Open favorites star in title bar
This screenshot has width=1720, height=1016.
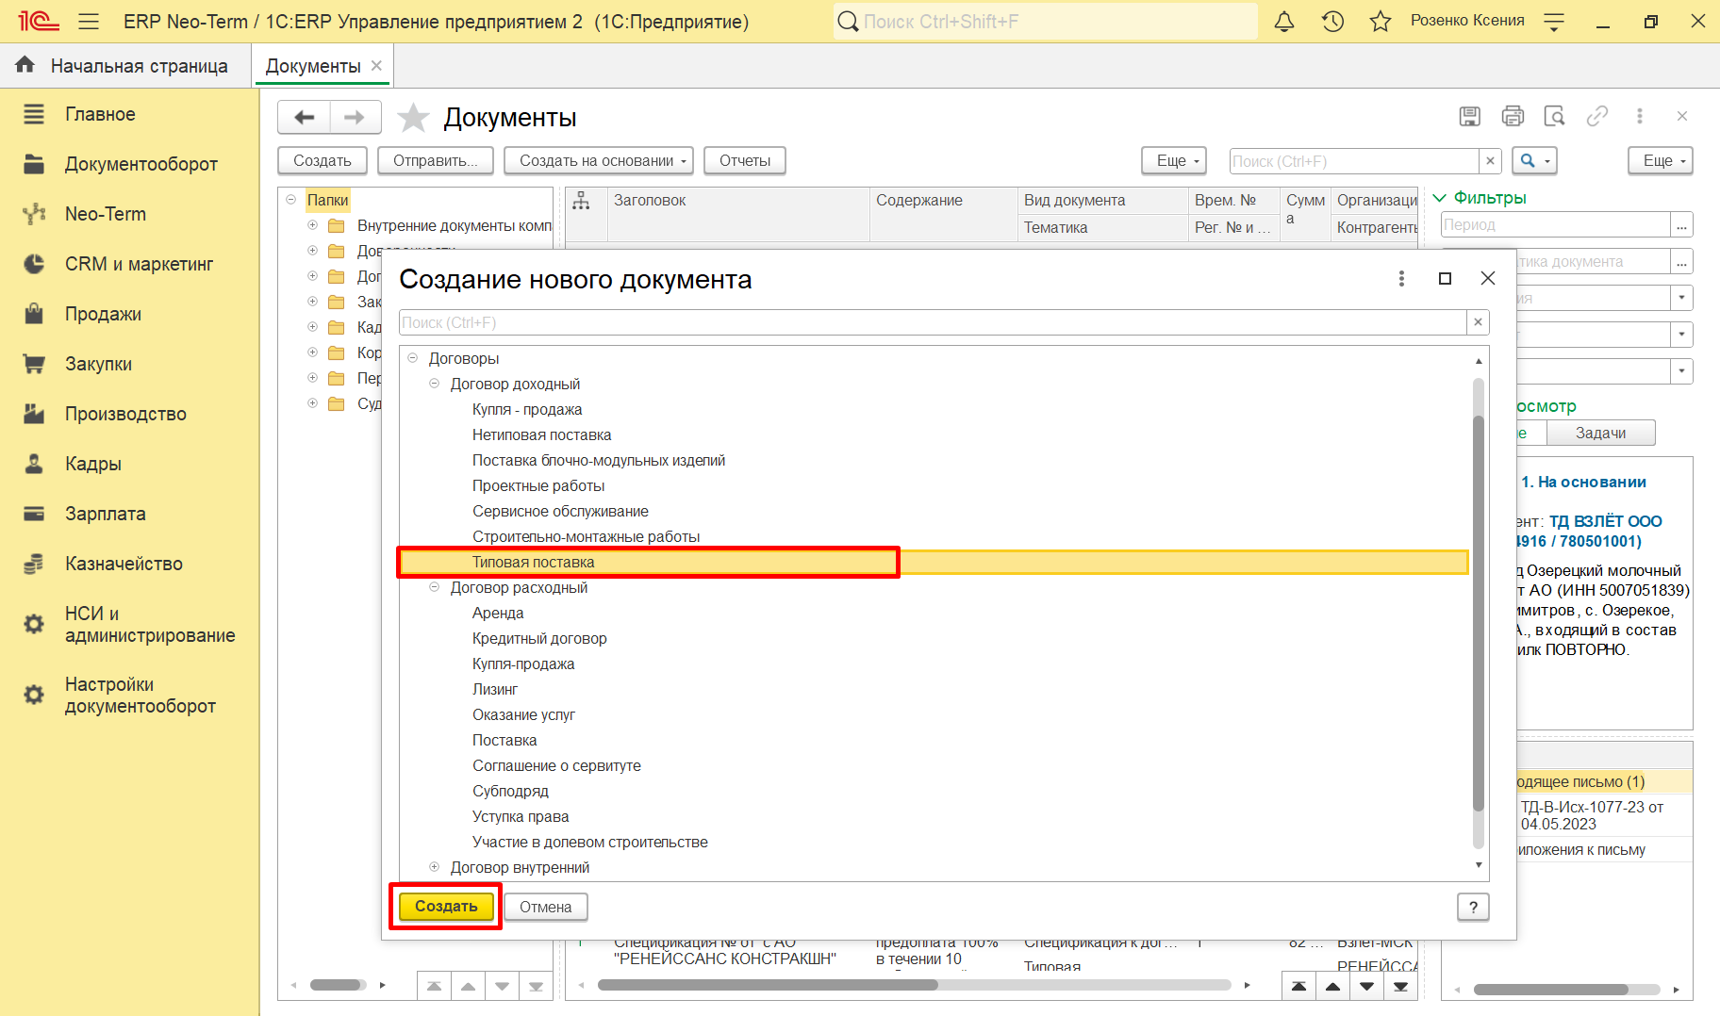point(1381,21)
